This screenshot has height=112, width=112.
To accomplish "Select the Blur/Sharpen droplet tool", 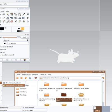I will pyautogui.click(x=28, y=22).
